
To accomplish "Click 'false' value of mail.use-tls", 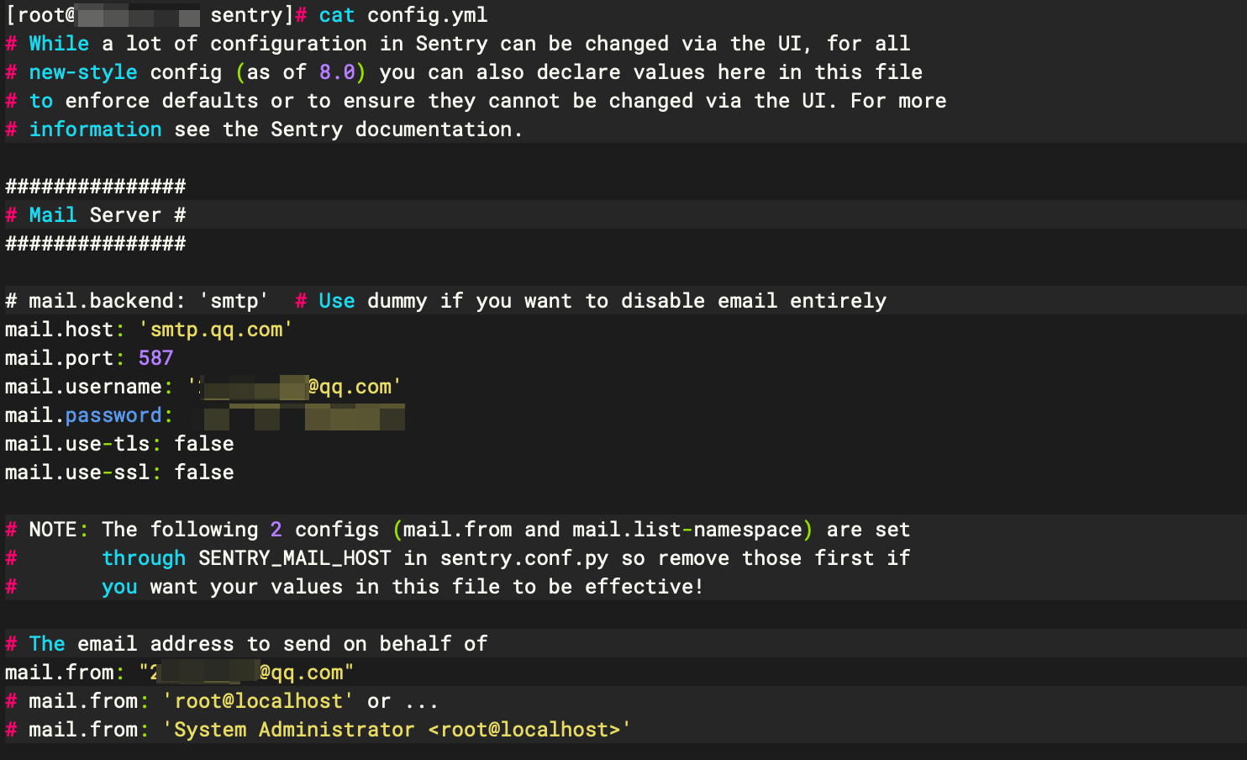I will (204, 444).
